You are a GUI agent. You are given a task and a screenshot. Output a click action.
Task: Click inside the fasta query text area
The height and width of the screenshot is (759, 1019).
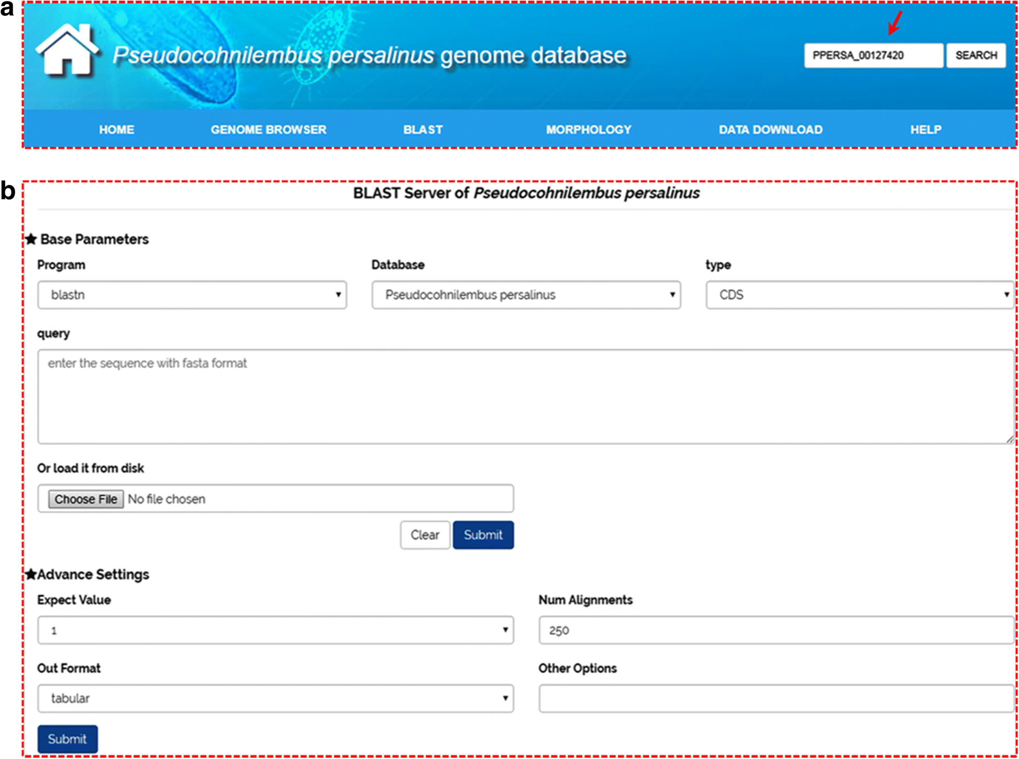[526, 397]
